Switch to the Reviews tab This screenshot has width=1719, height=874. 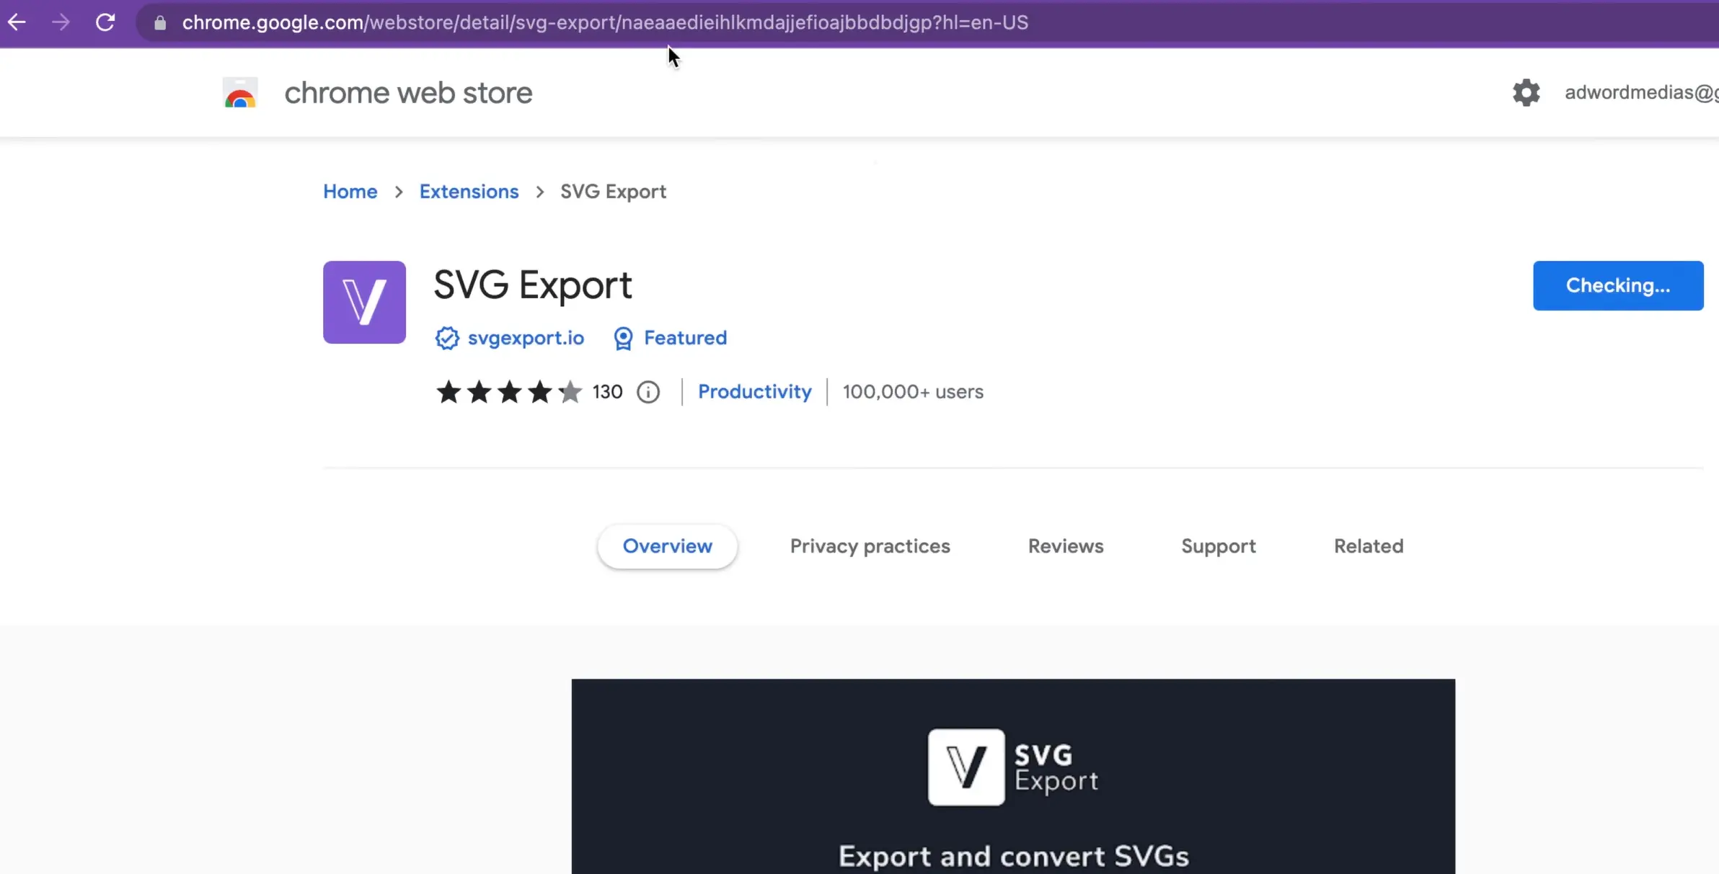coord(1065,546)
